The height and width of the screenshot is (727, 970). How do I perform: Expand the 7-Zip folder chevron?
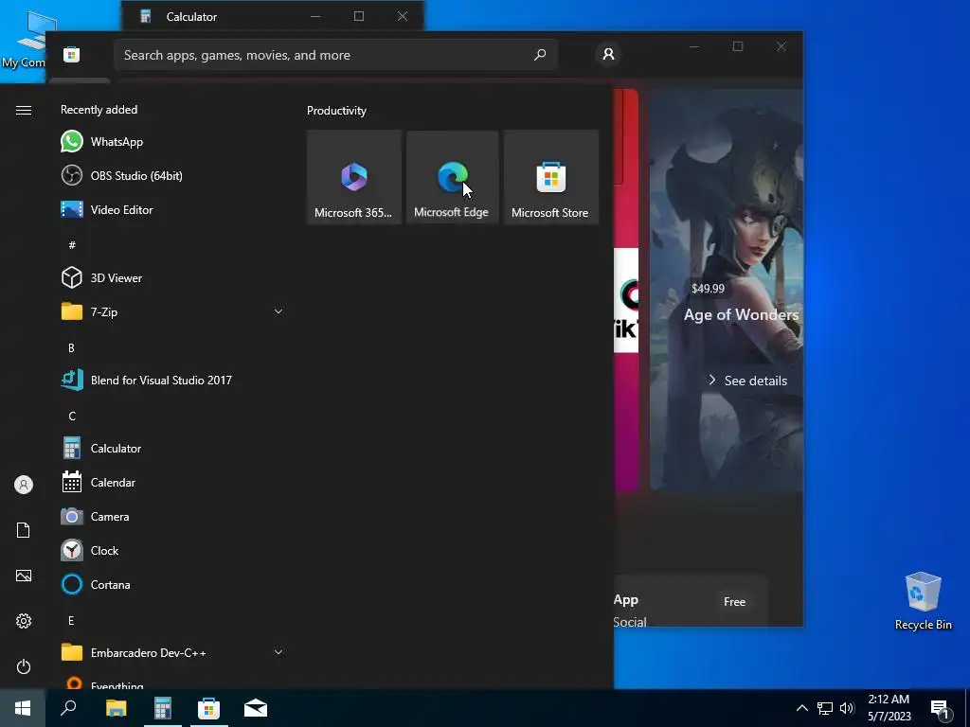click(278, 311)
